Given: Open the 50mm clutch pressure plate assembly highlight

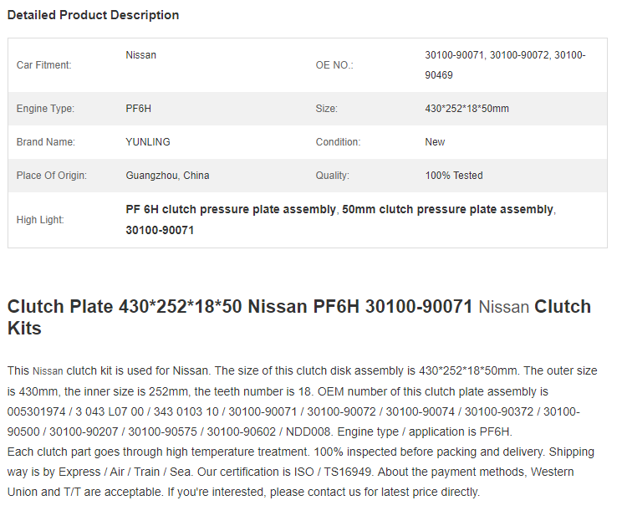Looking at the screenshot, I should pyautogui.click(x=447, y=210).
